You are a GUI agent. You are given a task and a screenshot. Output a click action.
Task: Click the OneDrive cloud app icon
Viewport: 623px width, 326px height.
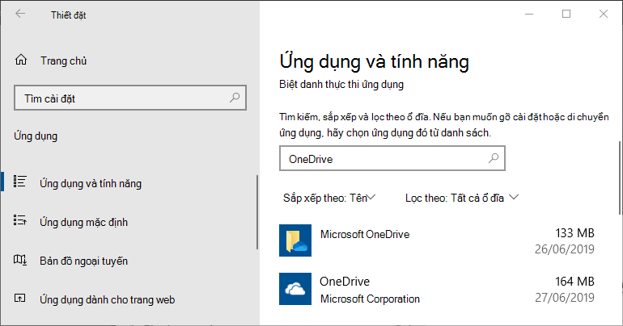coord(295,289)
